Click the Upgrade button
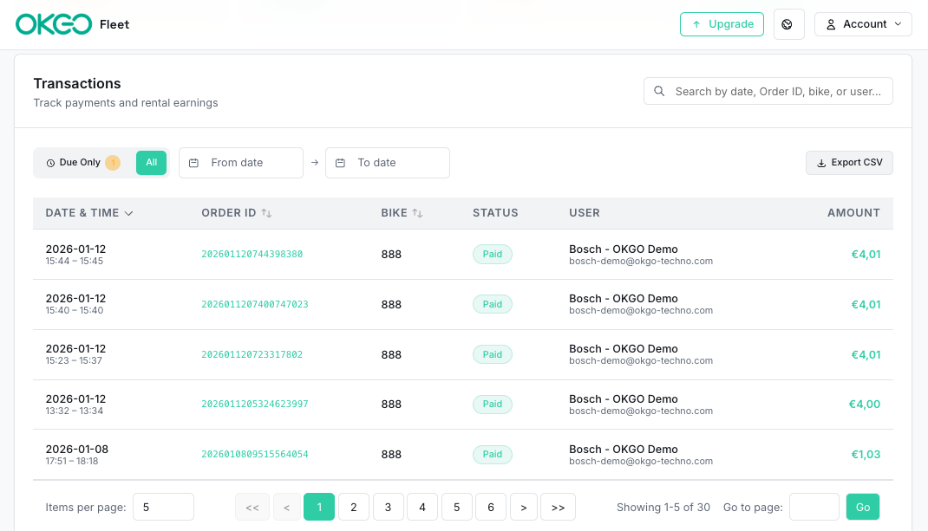This screenshot has width=928, height=531. (722, 24)
